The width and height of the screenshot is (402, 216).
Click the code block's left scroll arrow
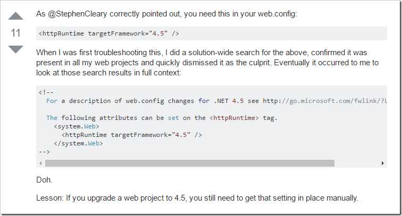click(x=40, y=163)
